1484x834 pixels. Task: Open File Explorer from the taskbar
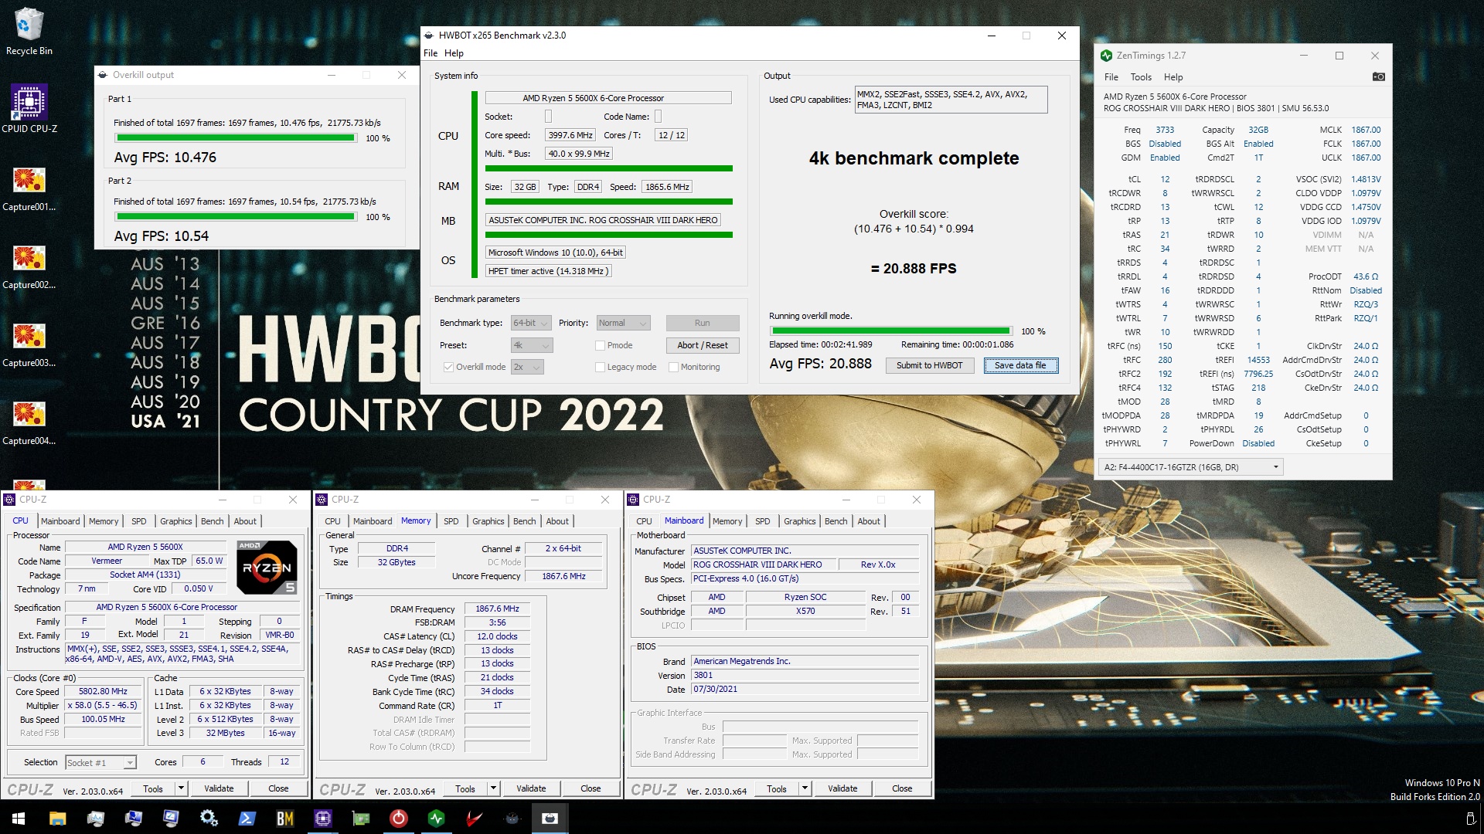tap(57, 819)
